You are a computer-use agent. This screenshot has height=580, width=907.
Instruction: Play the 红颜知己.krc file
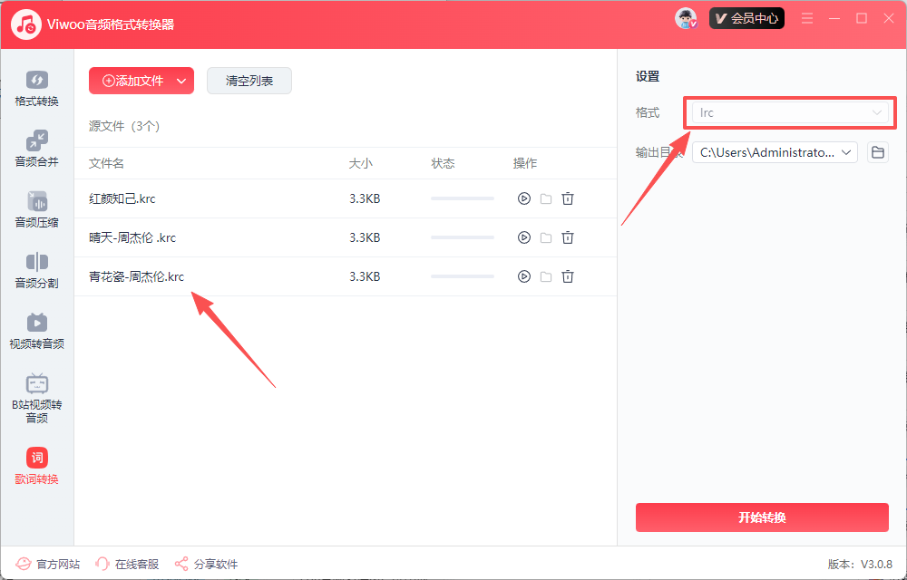[x=523, y=198]
